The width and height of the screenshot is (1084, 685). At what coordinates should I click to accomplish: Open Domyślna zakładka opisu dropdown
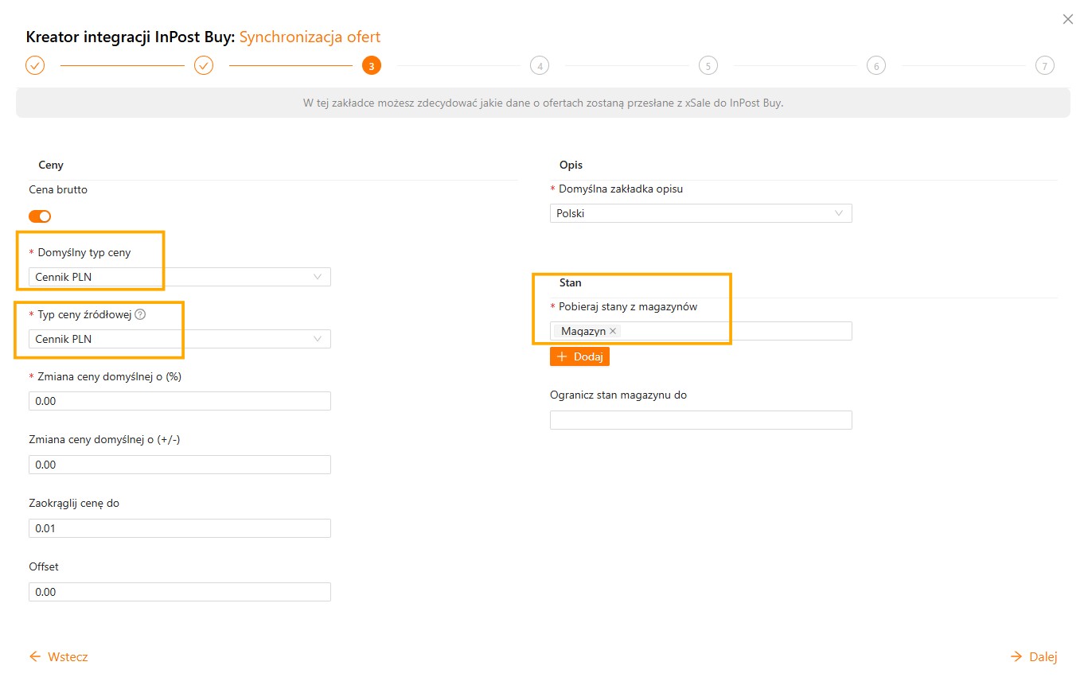pos(700,213)
